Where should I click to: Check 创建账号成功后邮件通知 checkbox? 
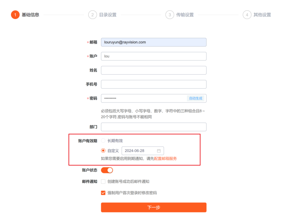[x=103, y=181]
